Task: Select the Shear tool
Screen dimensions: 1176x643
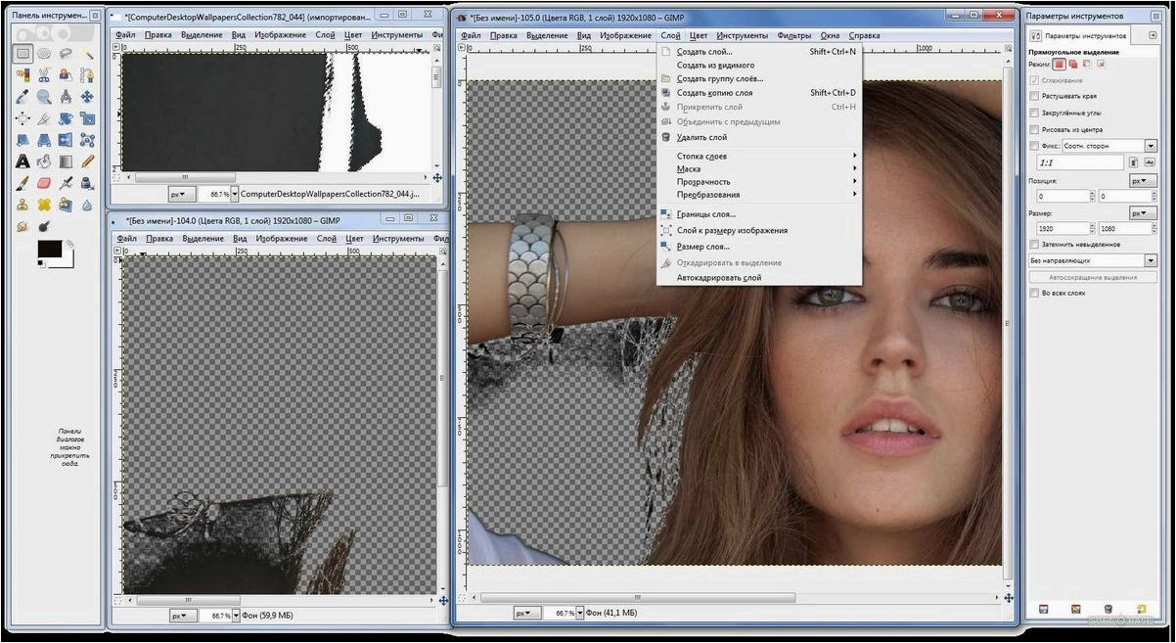Action: click(x=23, y=140)
